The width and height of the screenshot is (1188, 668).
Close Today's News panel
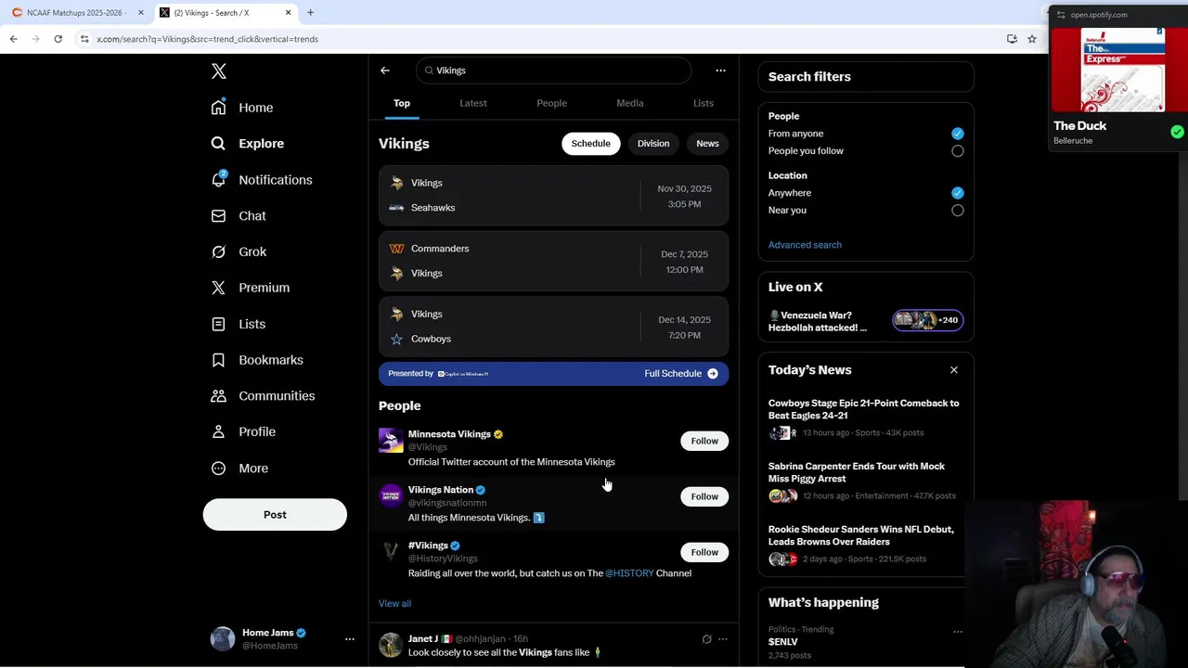click(954, 370)
